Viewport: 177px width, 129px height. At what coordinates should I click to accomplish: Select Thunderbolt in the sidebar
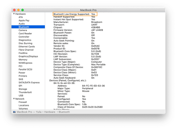coord(25,92)
